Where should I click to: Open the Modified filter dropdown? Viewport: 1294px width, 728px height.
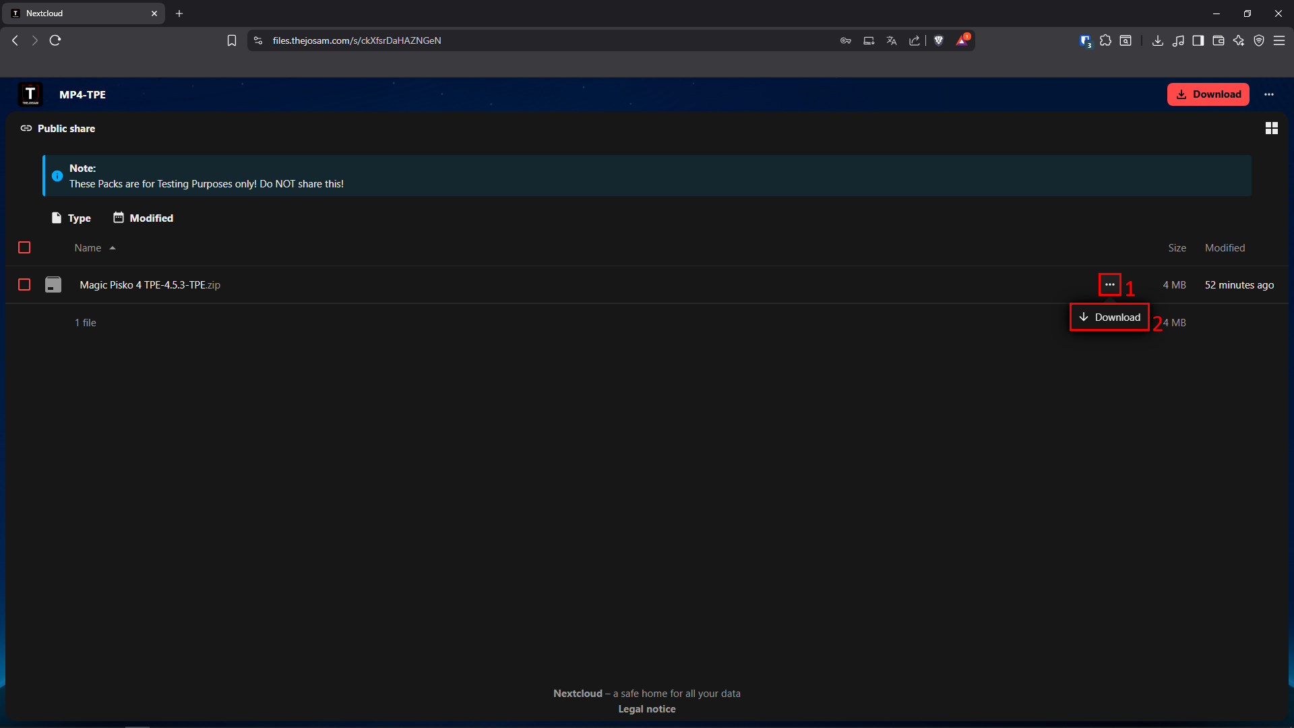coord(143,218)
